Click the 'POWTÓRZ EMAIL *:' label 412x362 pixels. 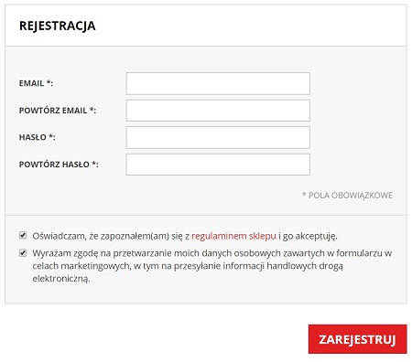[58, 111]
